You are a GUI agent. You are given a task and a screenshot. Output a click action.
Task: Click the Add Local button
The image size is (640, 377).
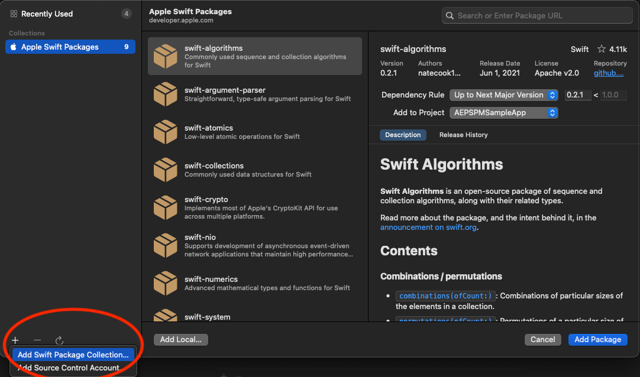(181, 340)
